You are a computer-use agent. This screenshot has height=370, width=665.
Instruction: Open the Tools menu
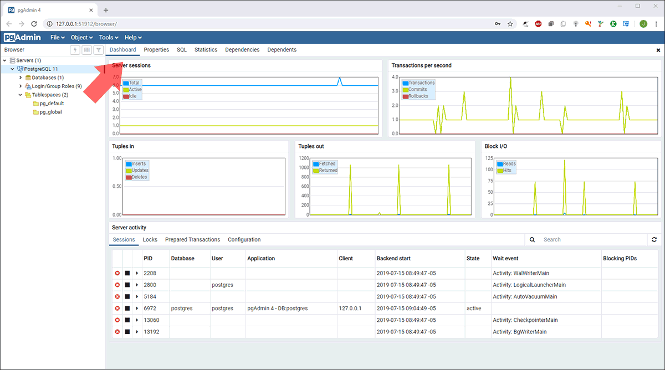(108, 37)
